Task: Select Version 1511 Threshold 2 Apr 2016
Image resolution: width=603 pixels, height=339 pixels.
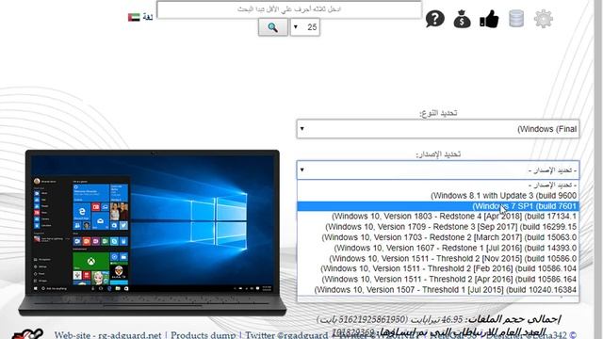Action: 438,279
